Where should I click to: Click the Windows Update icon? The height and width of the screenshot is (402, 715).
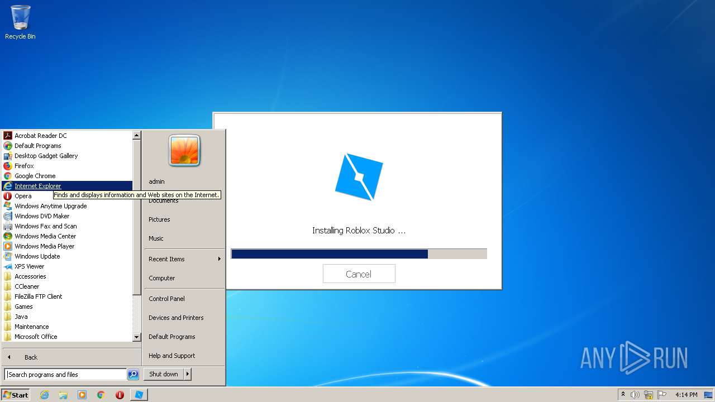pos(8,256)
